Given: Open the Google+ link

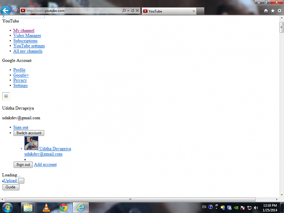Looking at the screenshot, I should pos(21,75).
